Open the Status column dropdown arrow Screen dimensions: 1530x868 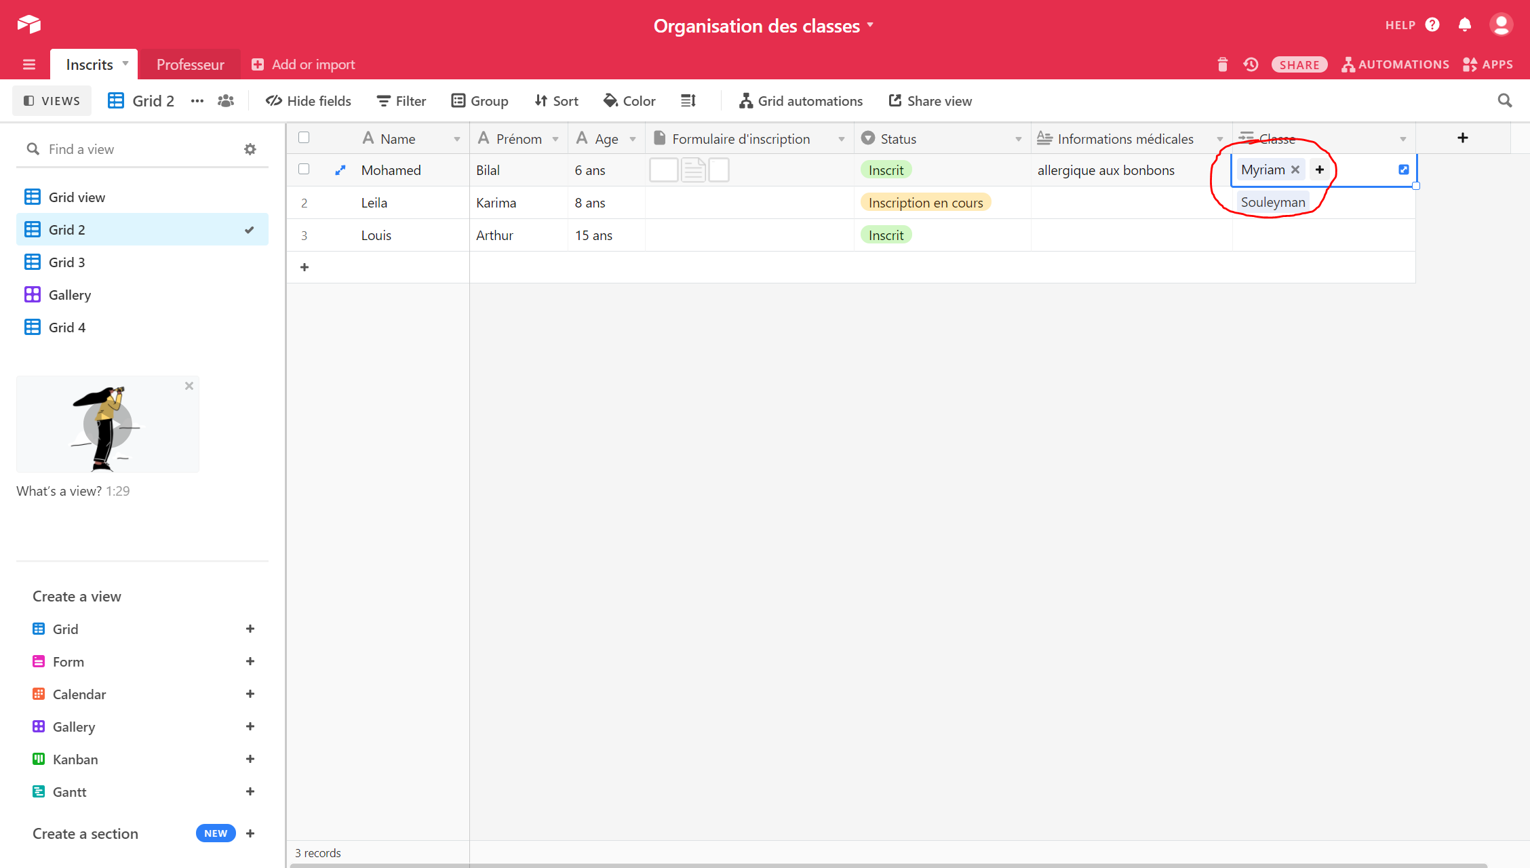pos(1018,139)
